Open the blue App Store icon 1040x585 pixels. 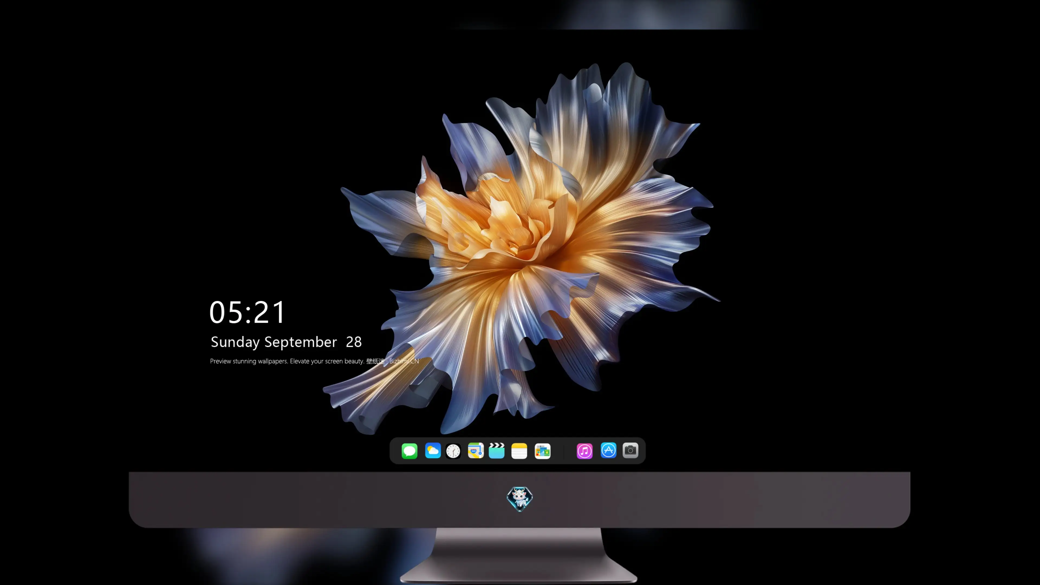click(608, 451)
